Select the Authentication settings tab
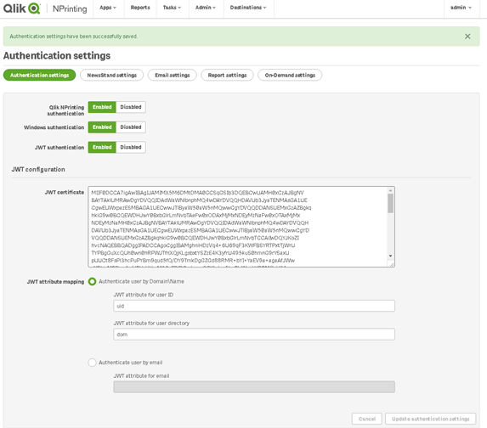The image size is (487, 428). point(39,75)
